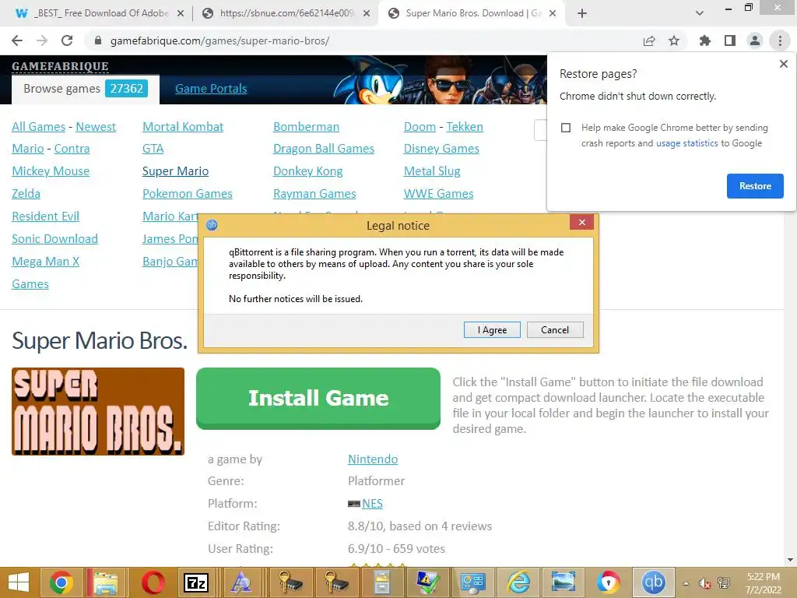Click the green Install Game button
The width and height of the screenshot is (797, 598).
[318, 398]
